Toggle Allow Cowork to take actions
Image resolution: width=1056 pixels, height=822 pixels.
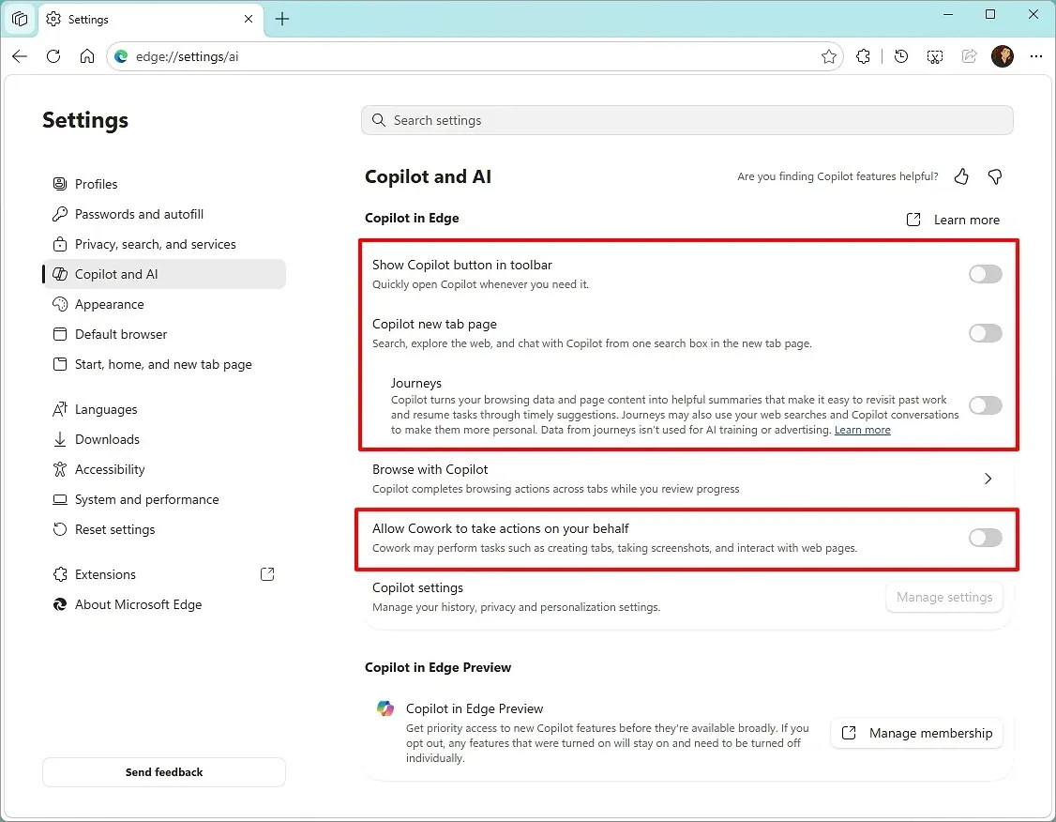coord(986,538)
